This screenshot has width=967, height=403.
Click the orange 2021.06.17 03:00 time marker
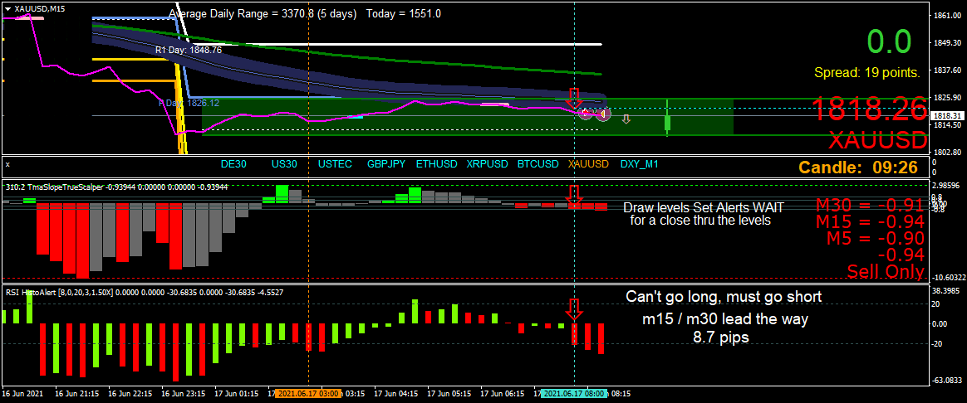(307, 393)
